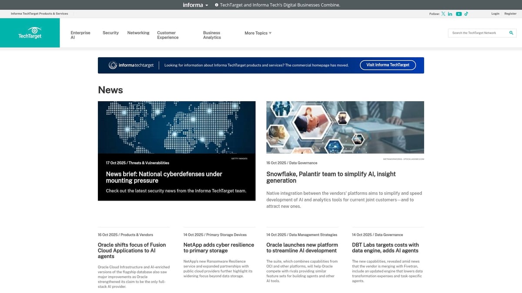The height and width of the screenshot is (293, 522).
Task: Open the Snowflake Palantir hexagon image
Action: [x=345, y=127]
